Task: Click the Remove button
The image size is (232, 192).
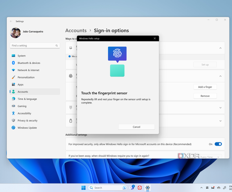Action: point(205,96)
